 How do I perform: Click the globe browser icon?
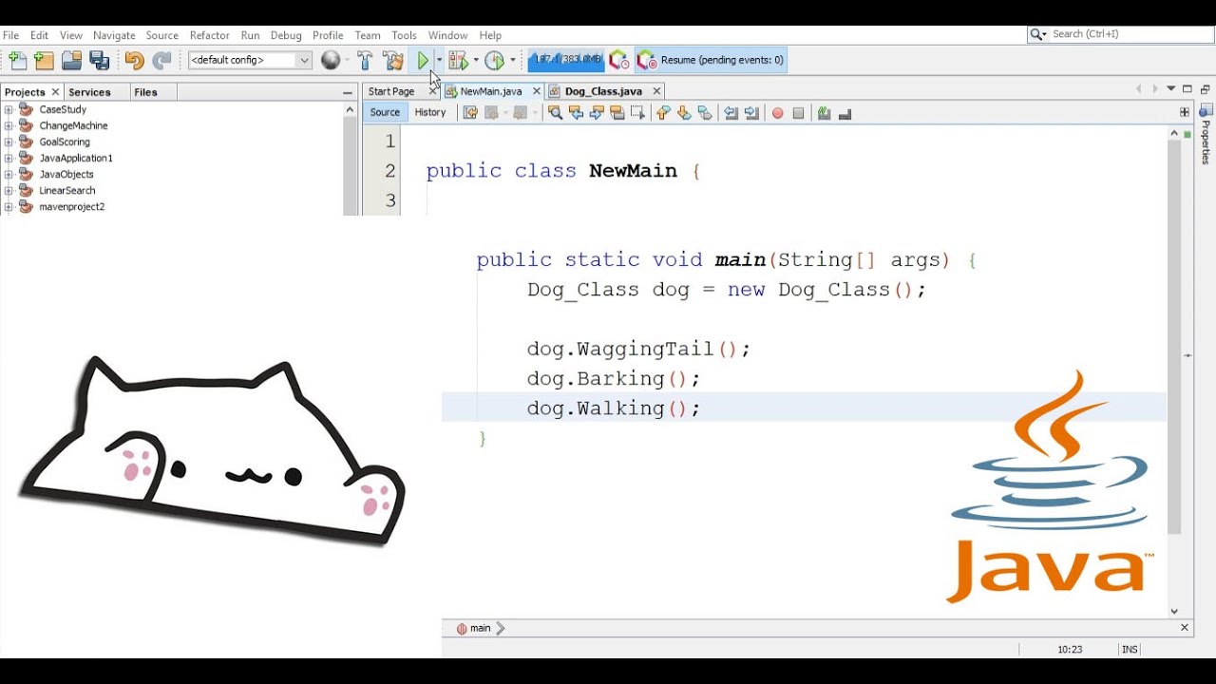pos(330,61)
